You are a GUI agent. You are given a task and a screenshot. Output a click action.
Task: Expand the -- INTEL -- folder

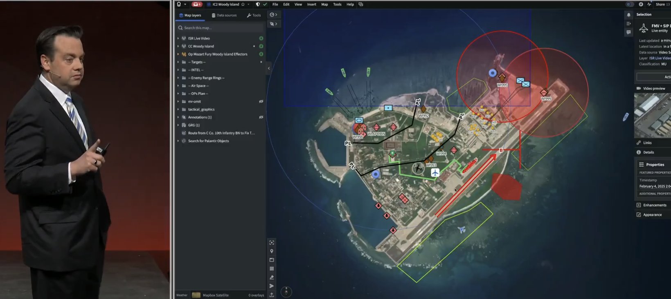point(178,70)
